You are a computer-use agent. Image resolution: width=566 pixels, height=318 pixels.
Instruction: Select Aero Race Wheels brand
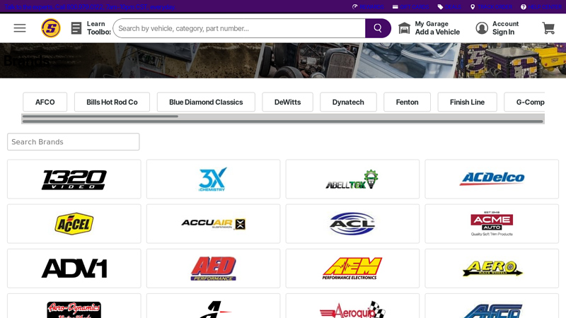coord(492,269)
